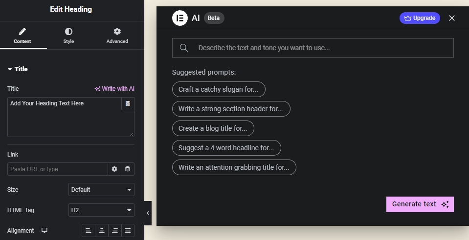Click the Elementor logo in AI panel

pyautogui.click(x=180, y=18)
